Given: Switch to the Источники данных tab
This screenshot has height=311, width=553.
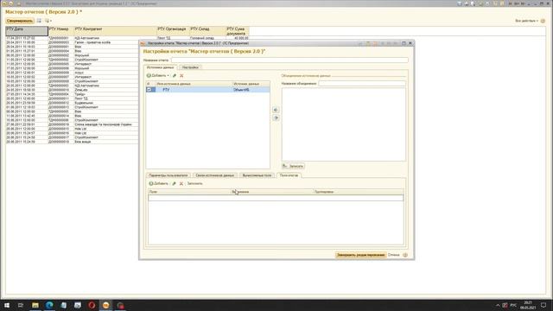Looking at the screenshot, I should [160, 67].
